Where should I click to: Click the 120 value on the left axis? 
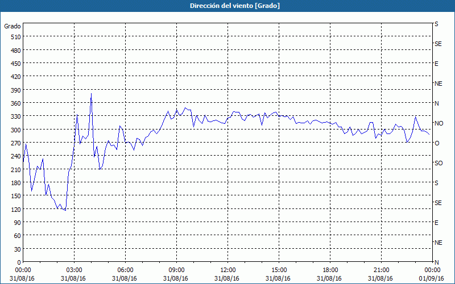(x=16, y=209)
